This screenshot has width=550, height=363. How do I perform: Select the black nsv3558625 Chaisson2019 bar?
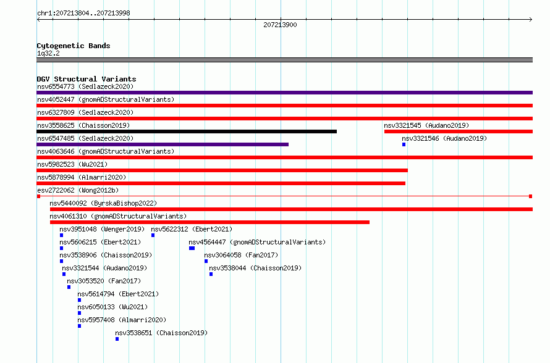(187, 131)
